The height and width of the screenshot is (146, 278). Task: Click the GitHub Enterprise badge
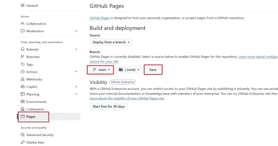click(122, 82)
